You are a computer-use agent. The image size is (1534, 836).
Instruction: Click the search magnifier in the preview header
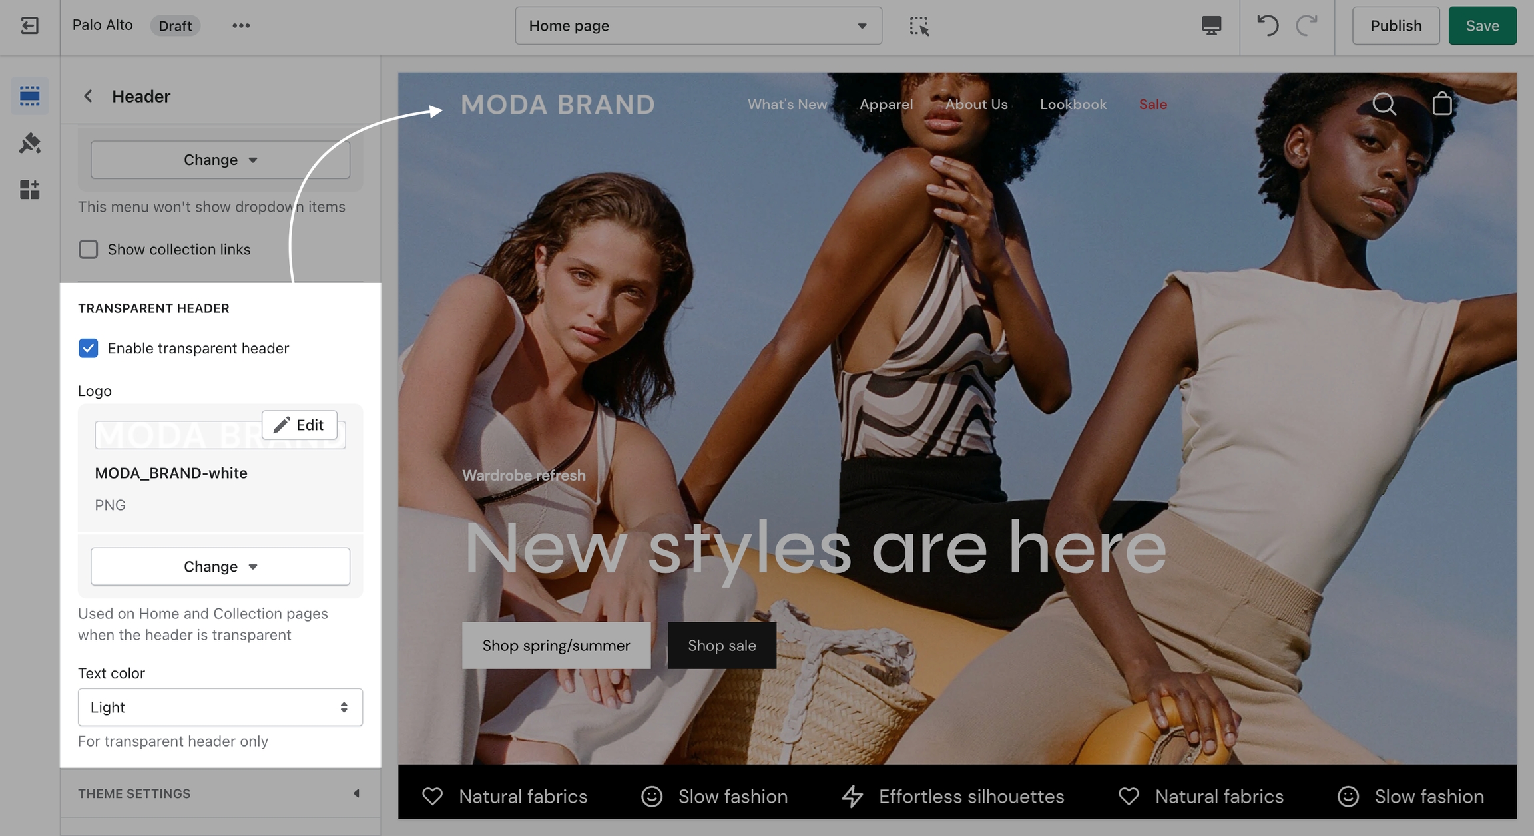click(1384, 104)
